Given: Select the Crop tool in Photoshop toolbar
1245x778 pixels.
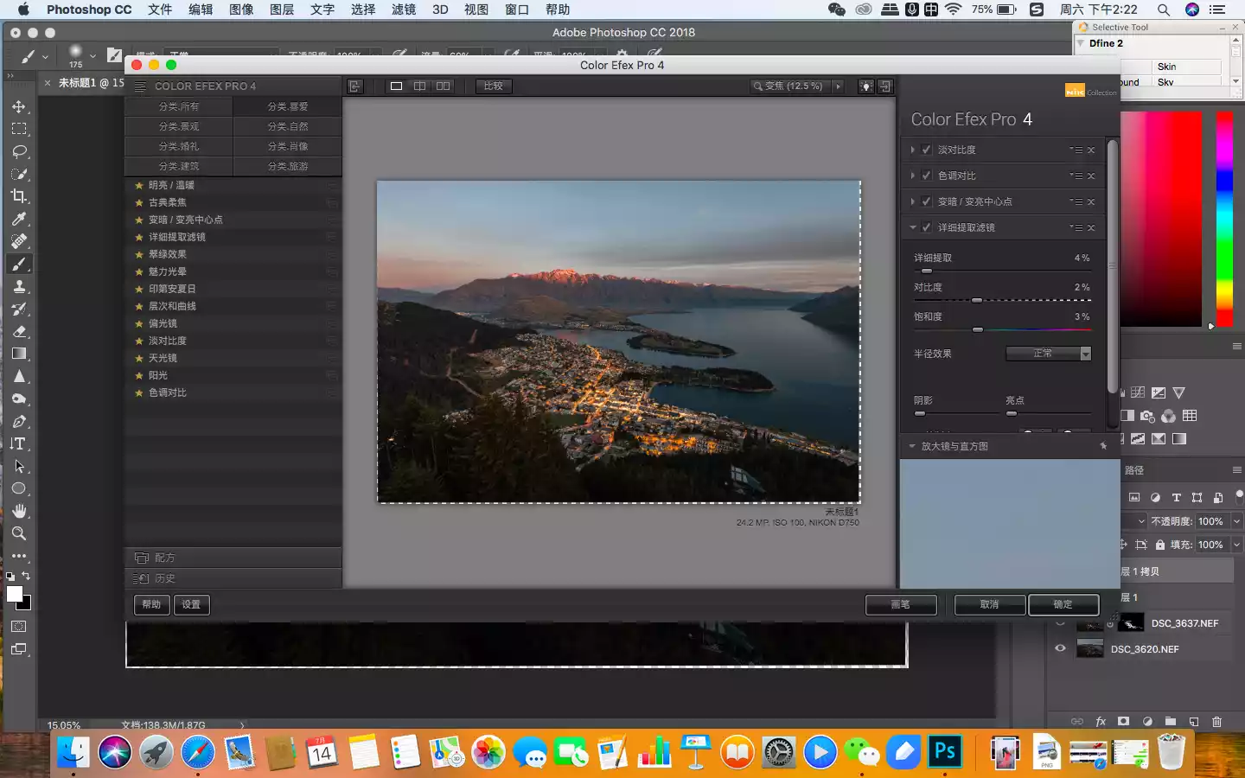Looking at the screenshot, I should [19, 196].
